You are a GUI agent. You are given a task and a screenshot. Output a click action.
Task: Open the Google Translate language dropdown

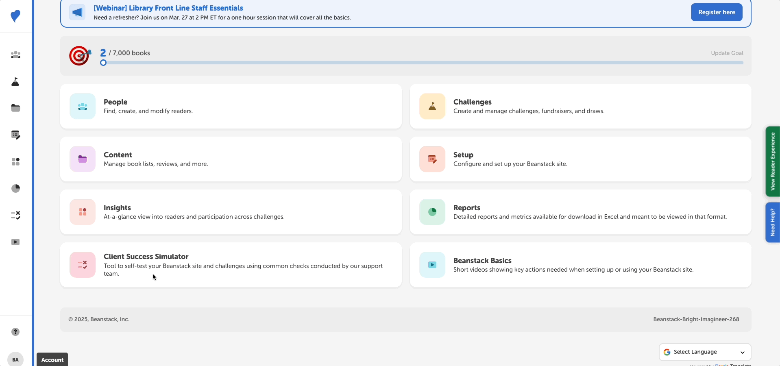pos(704,352)
